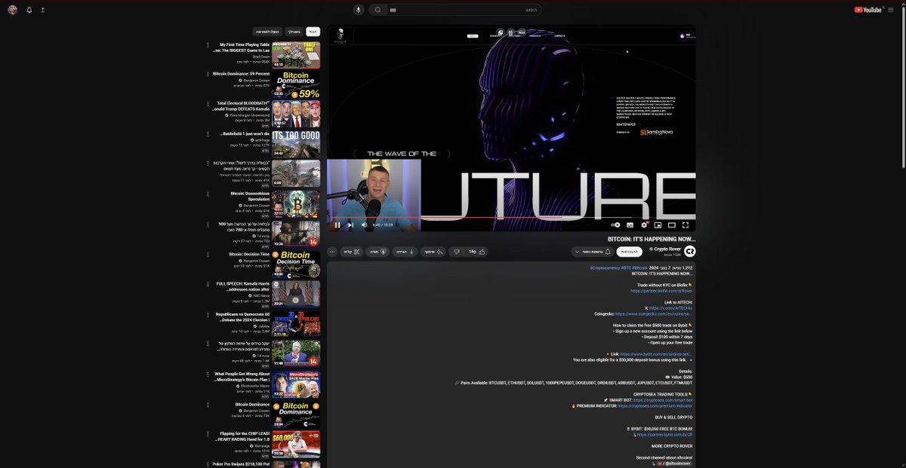
Task: Open 'Bitcoin Dominance 59%' video thumbnail
Action: tap(296, 84)
